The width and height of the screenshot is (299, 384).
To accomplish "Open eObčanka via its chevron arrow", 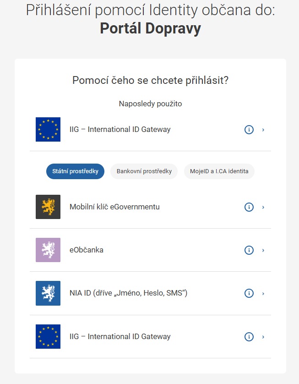I will click(263, 250).
